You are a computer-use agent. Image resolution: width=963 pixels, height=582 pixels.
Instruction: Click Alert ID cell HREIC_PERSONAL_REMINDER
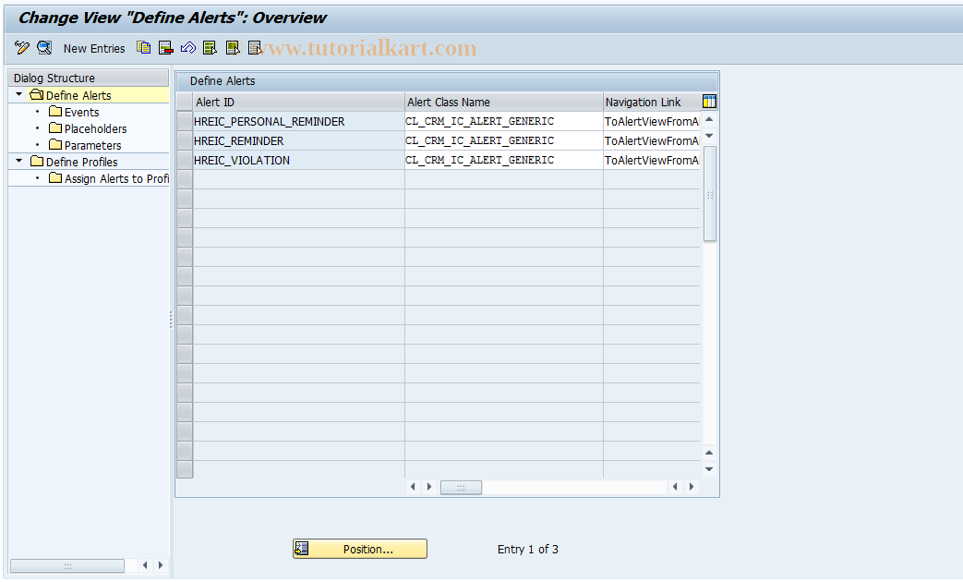point(298,121)
